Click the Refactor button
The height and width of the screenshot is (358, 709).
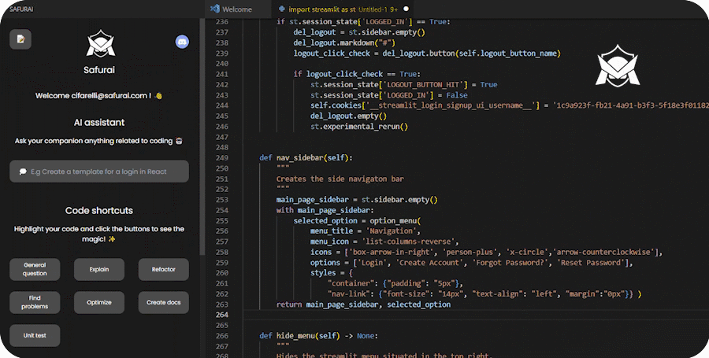click(163, 270)
